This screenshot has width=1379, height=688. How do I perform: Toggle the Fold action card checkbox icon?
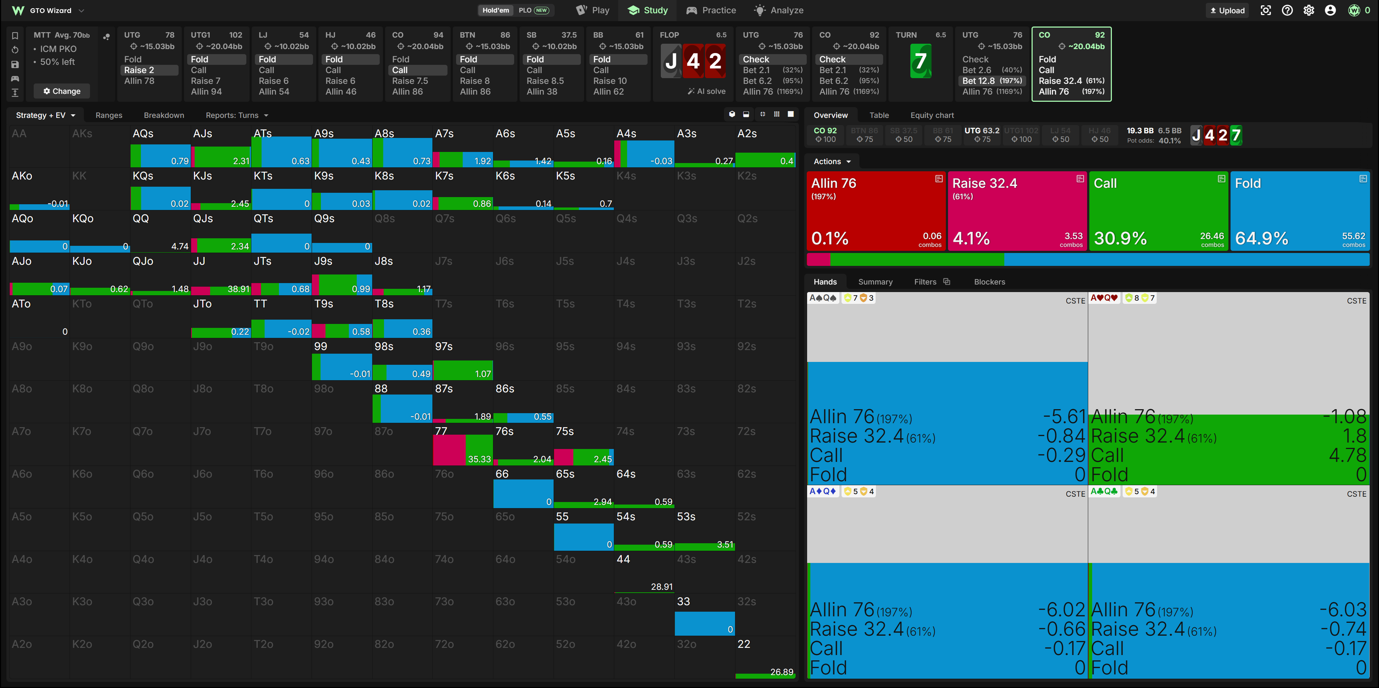(1363, 179)
